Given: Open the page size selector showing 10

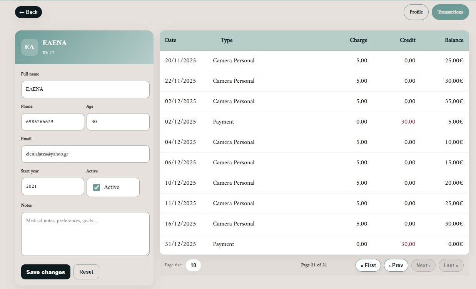Looking at the screenshot, I should (193, 265).
